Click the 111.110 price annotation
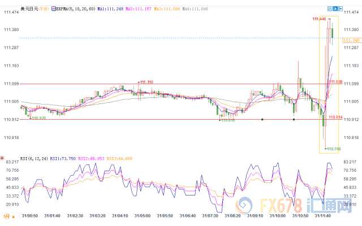Image resolution: width=362 pixels, height=226 pixels. tap(146, 82)
